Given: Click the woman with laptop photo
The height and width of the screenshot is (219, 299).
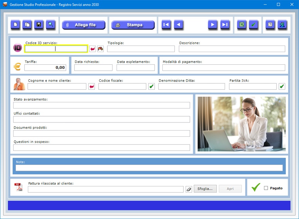Looking at the screenshot, I should (242, 124).
